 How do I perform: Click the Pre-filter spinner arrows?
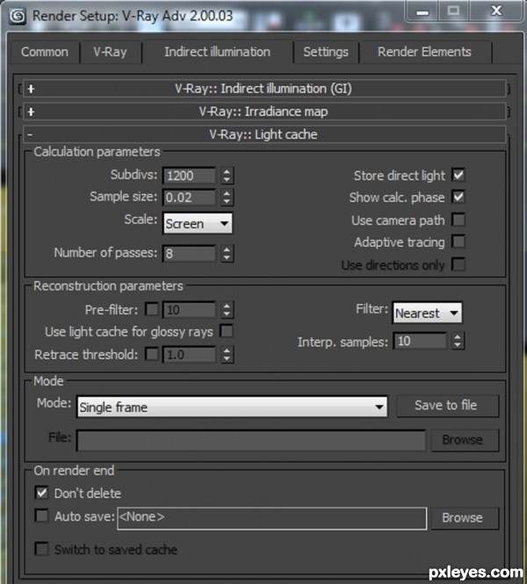point(227,310)
